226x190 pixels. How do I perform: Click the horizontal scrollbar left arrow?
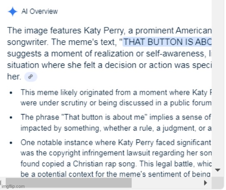tap(1, 183)
